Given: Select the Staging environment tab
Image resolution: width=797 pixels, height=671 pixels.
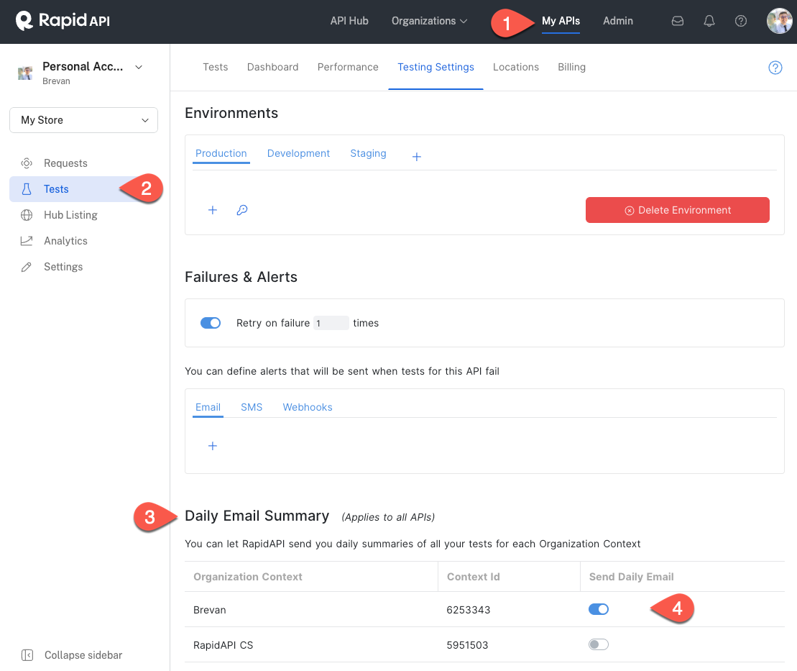Looking at the screenshot, I should pos(368,154).
